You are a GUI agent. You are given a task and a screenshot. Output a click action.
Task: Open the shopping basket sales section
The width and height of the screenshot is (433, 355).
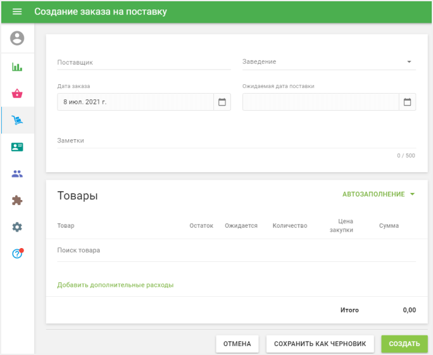click(x=17, y=94)
